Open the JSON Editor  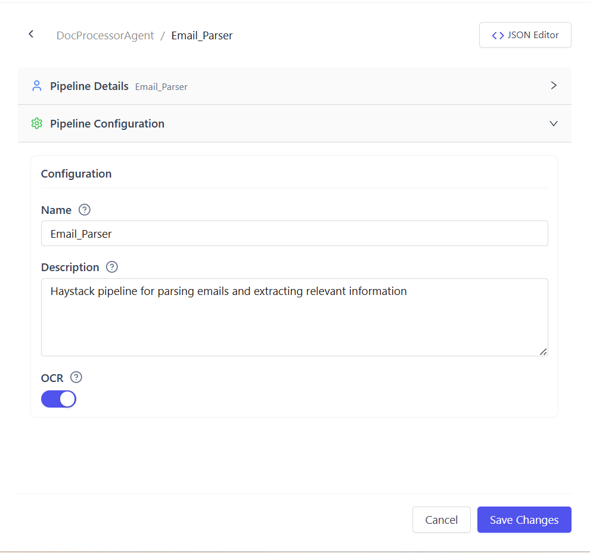tap(525, 35)
